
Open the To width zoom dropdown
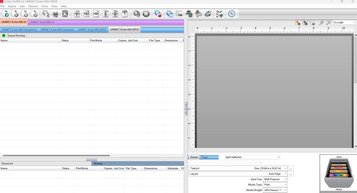tap(344, 22)
